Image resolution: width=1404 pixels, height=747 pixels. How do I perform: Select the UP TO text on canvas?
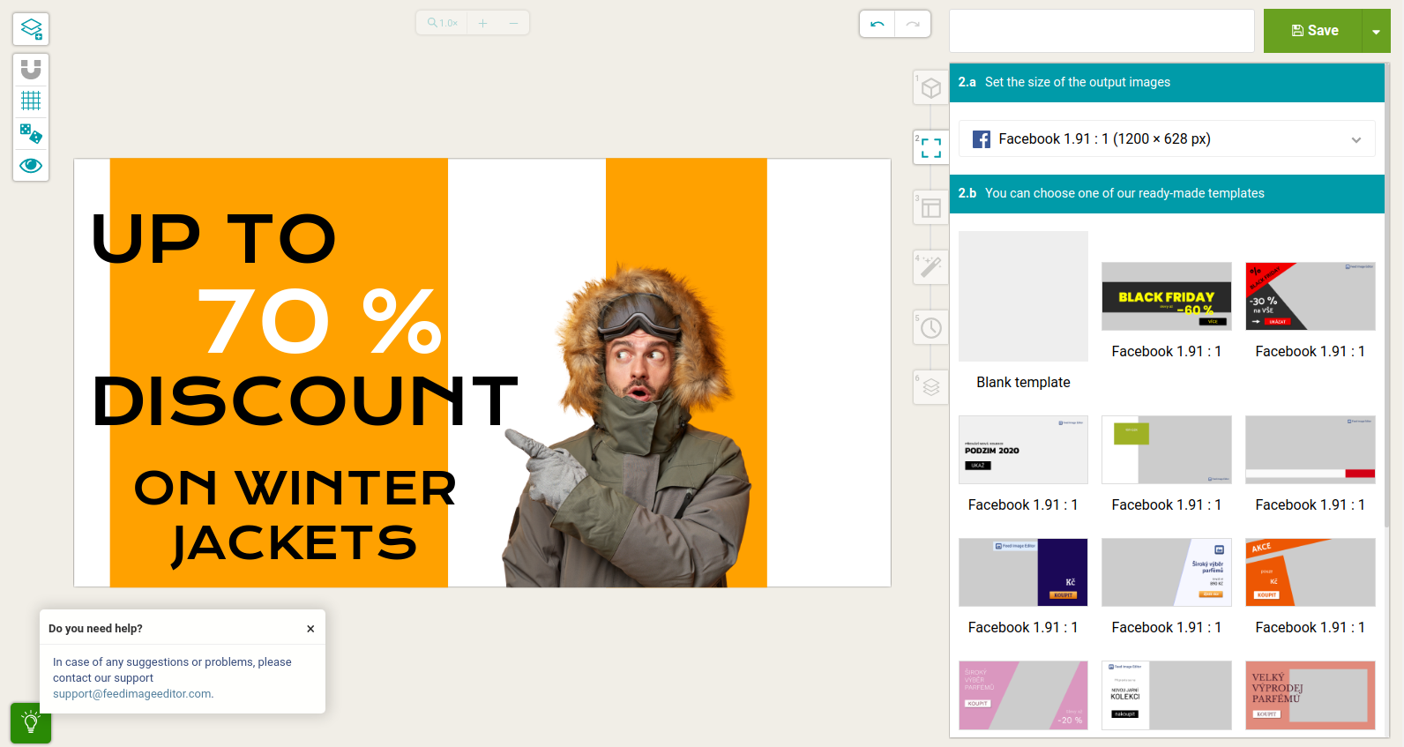(x=214, y=239)
